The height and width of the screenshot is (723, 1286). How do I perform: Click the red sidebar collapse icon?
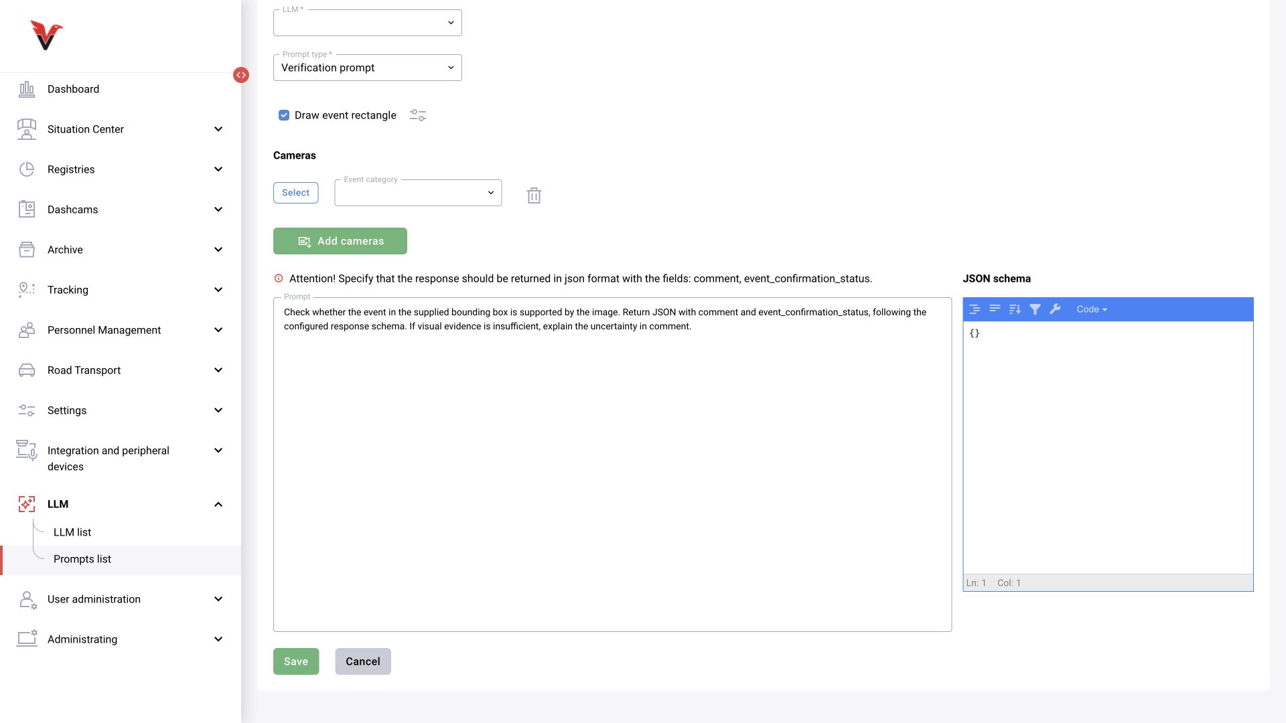[x=241, y=75]
